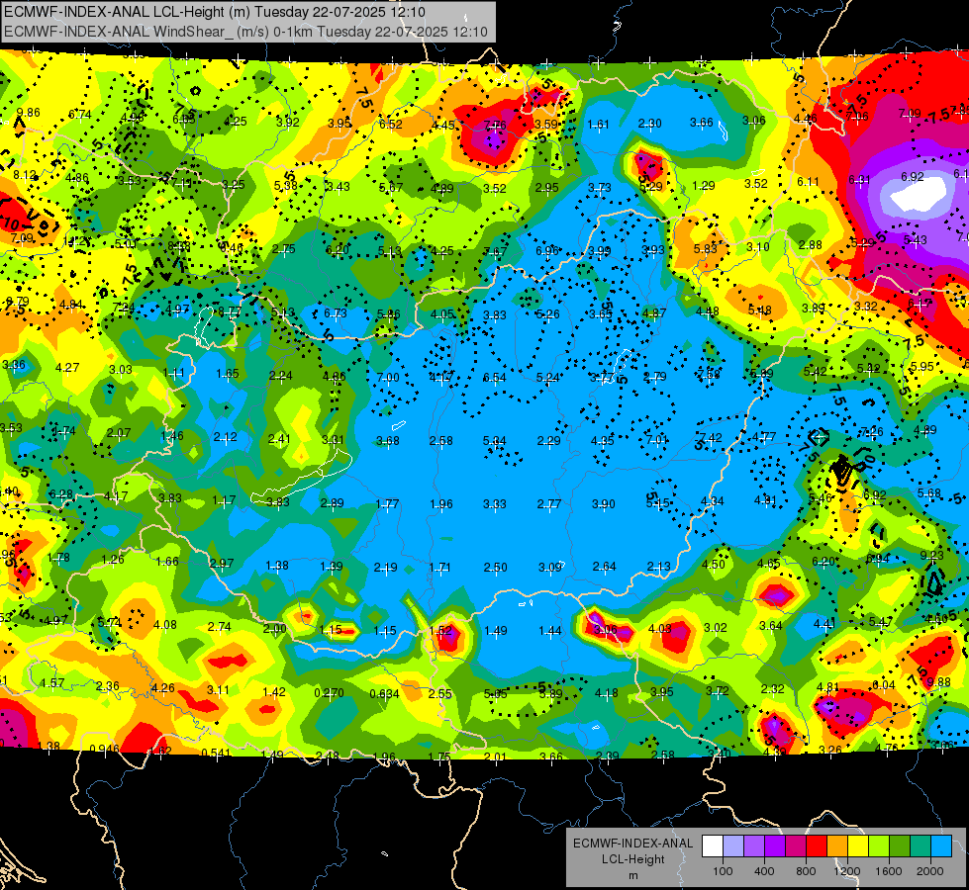Click the legend tick label 400
Image resolution: width=969 pixels, height=890 pixels.
click(x=764, y=871)
